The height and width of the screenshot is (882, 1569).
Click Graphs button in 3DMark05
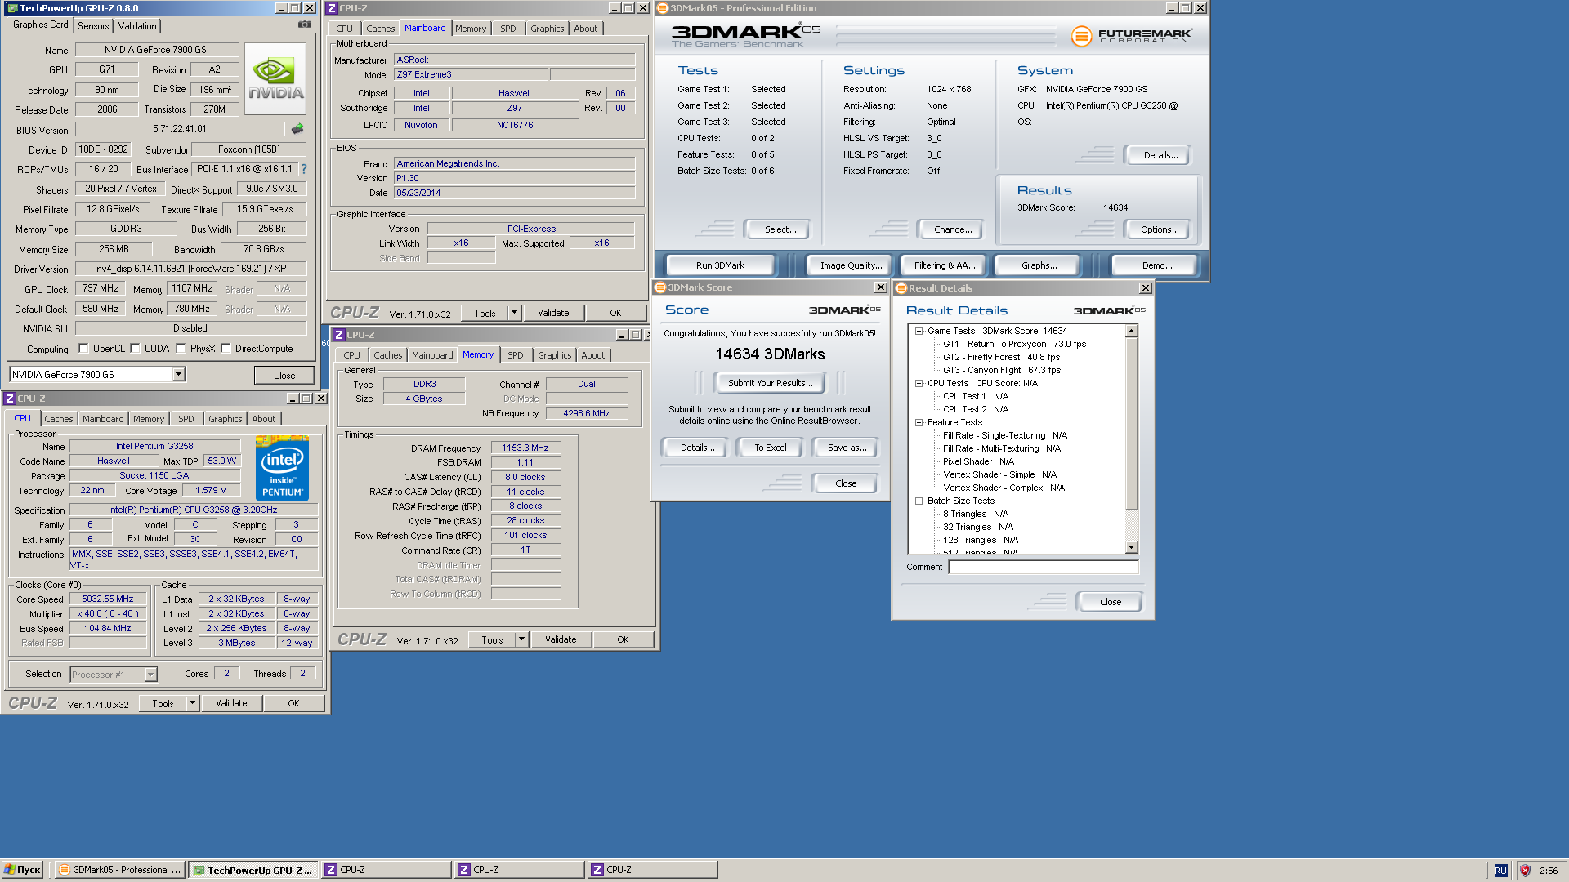[x=1039, y=265]
